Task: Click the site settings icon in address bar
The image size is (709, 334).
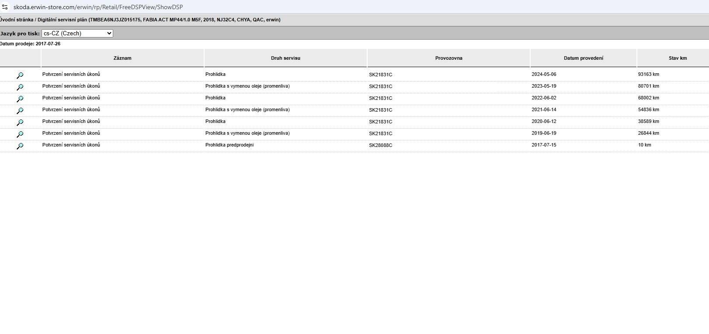Action: coord(5,7)
